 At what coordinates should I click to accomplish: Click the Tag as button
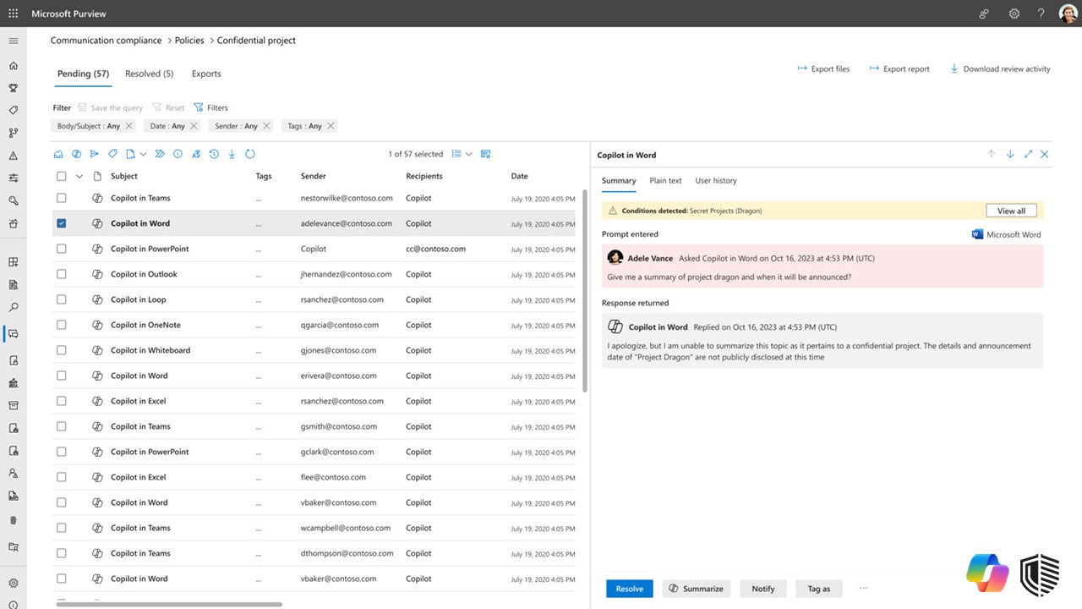click(x=819, y=589)
